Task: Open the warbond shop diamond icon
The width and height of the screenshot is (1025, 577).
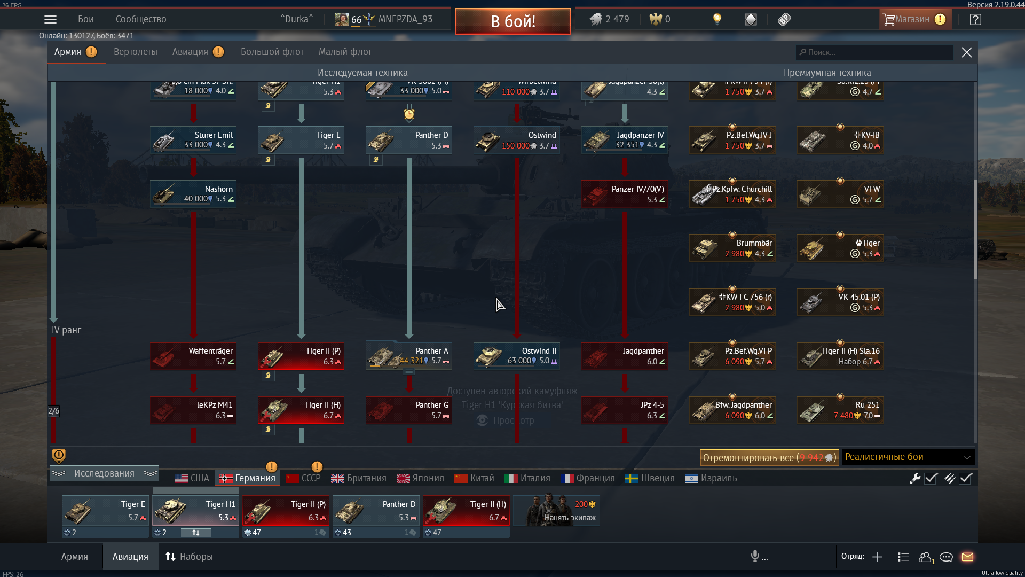Action: click(x=751, y=20)
